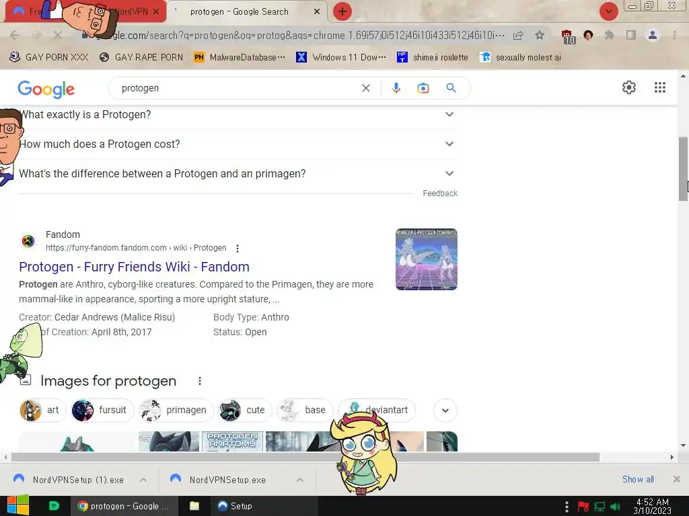Search by image with the camera icon
Image resolution: width=689 pixels, height=516 pixels.
point(423,88)
